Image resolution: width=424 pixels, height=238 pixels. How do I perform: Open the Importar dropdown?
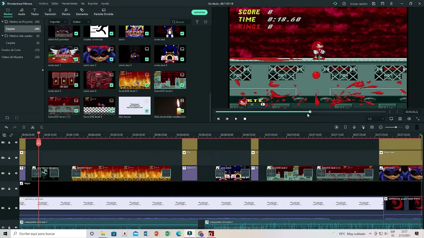point(58,22)
